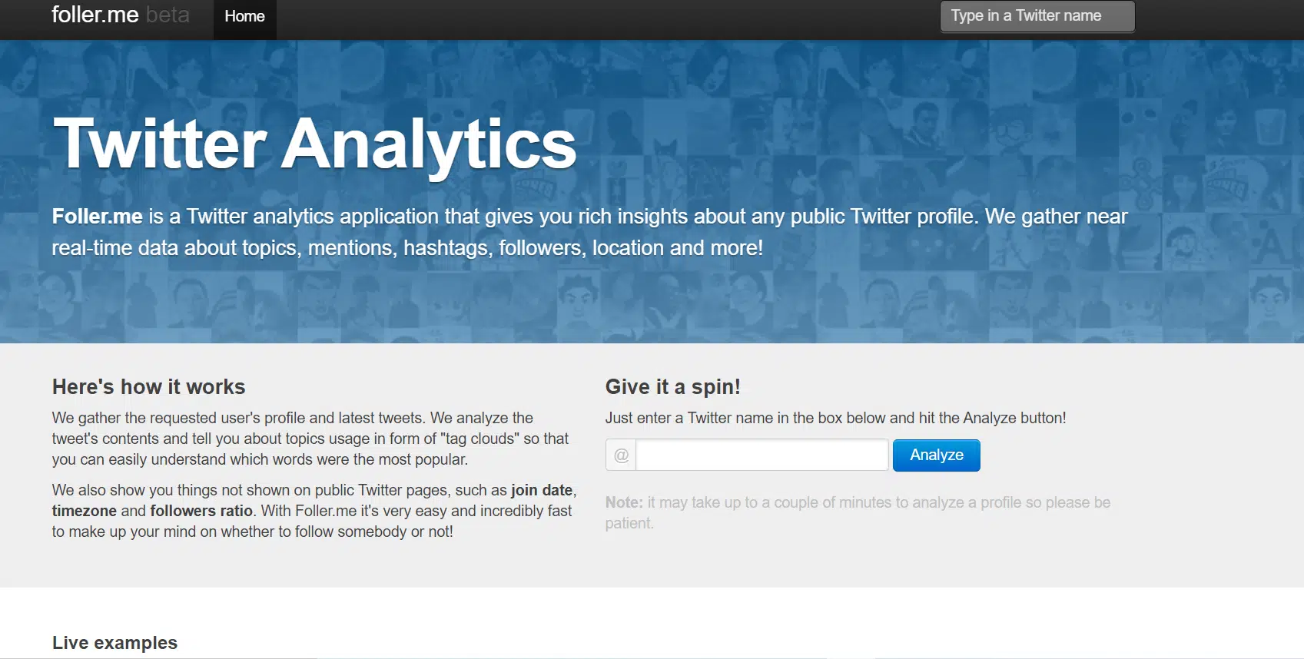1304x659 pixels.
Task: Click the blue avatar mosaic banner background
Action: coord(922,300)
